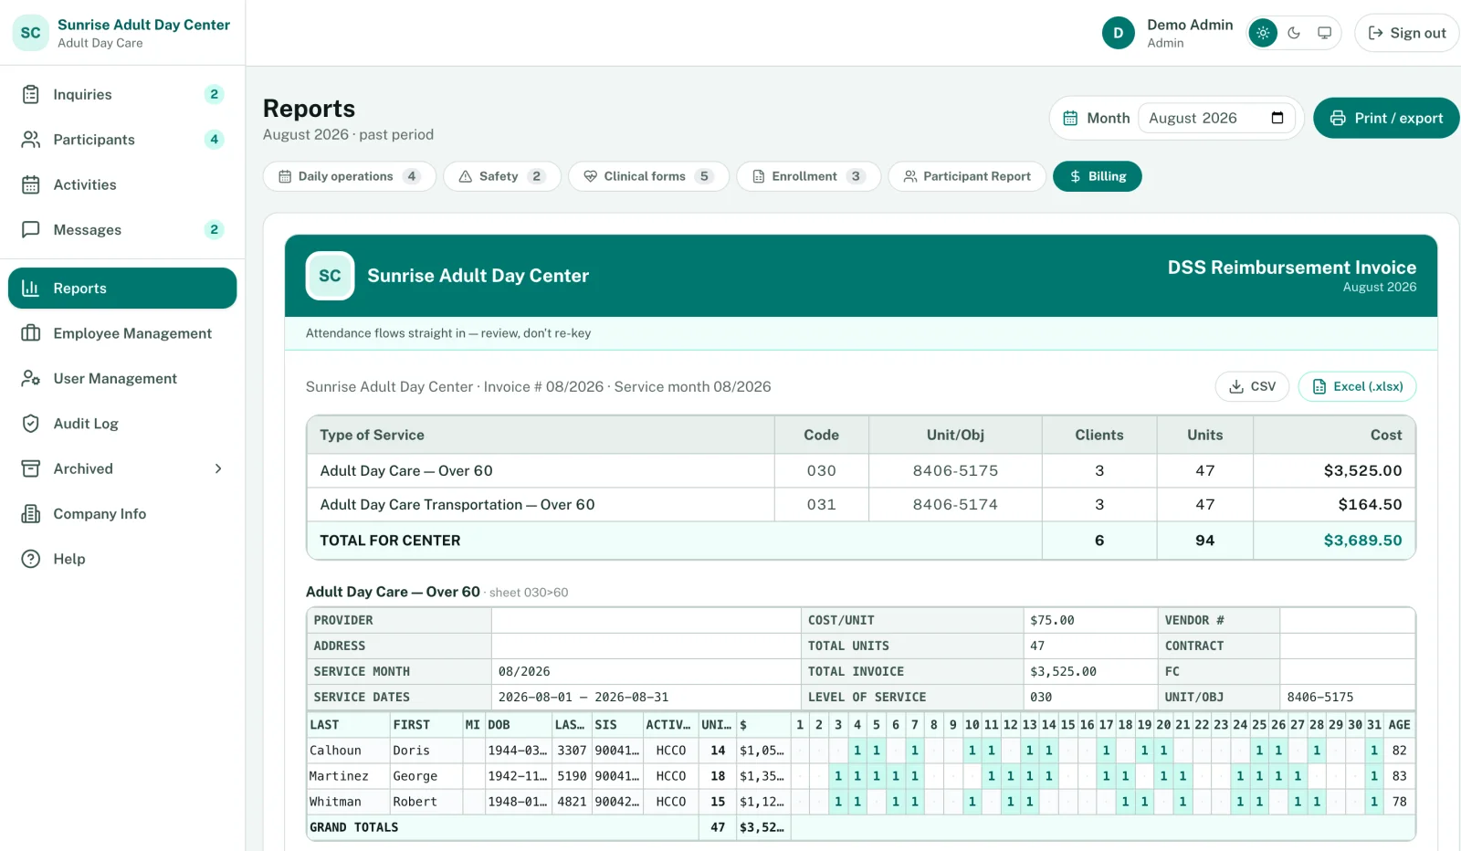Screen dimensions: 1461x851
Task: Click the Messages count badge 2
Action: point(215,229)
